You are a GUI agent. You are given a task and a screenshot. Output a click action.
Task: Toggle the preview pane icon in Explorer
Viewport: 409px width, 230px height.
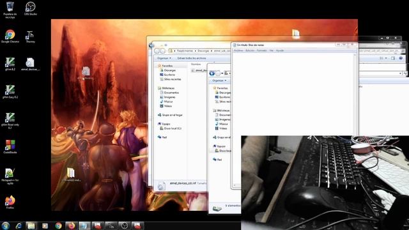coord(393,58)
